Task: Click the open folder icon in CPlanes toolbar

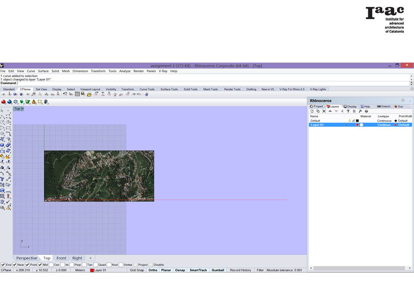Action: pos(89,94)
